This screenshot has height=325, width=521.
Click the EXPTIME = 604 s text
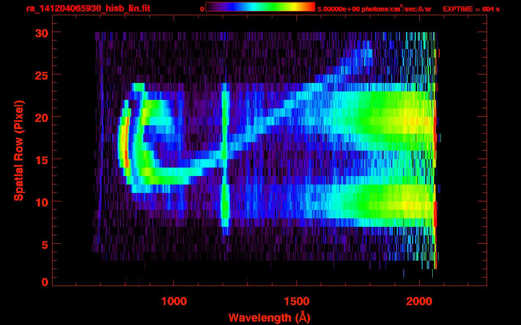[x=471, y=9]
